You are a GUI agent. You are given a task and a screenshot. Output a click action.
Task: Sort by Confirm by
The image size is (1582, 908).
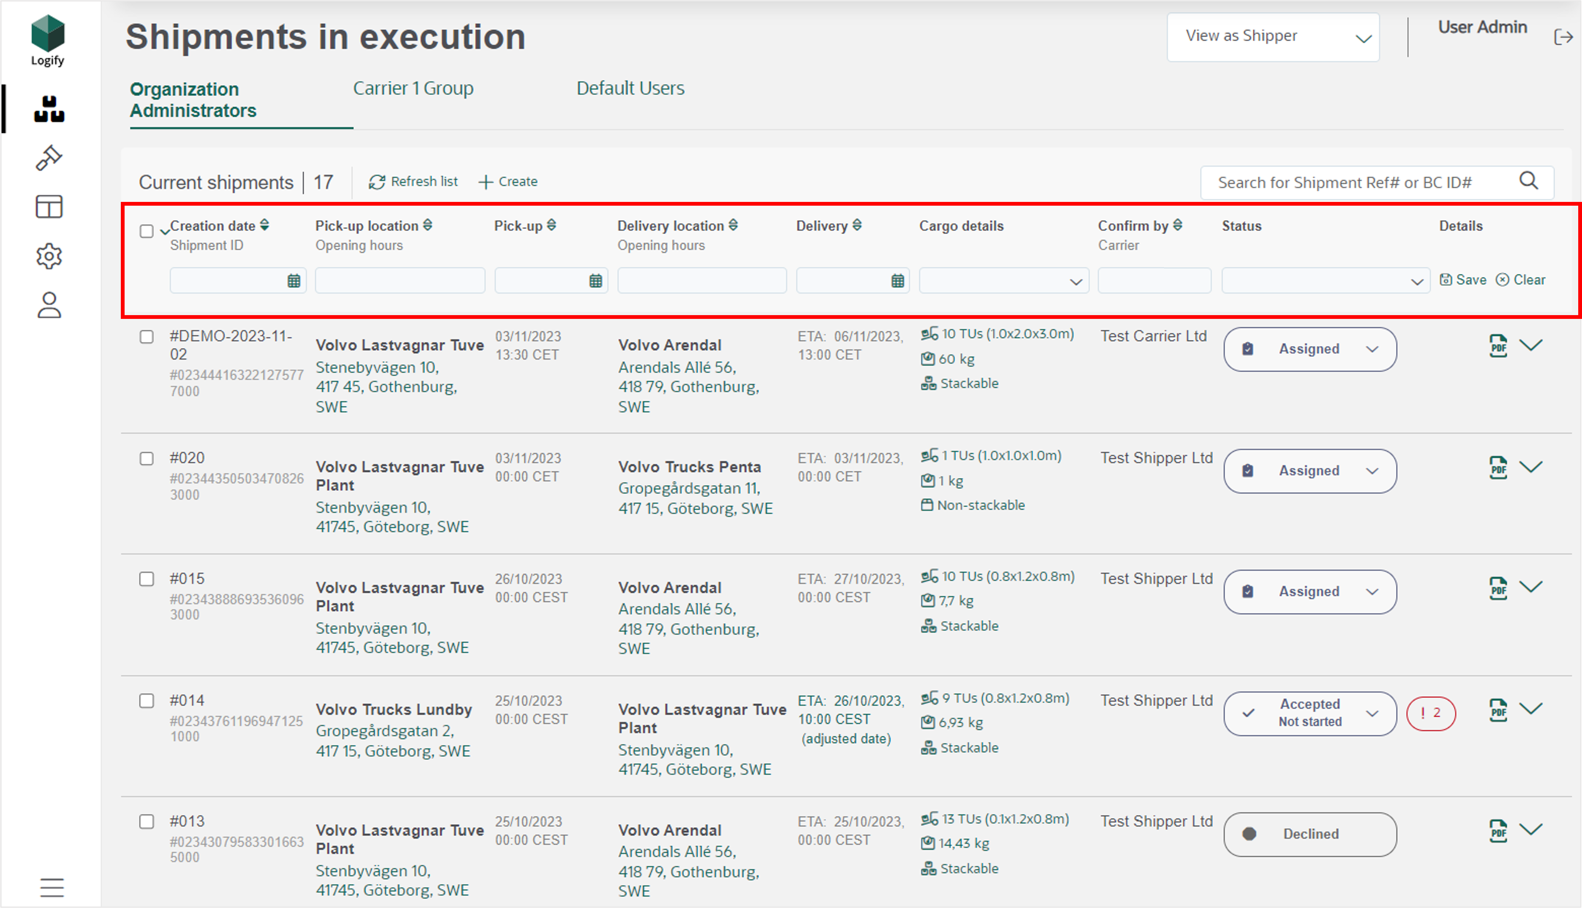tap(1177, 225)
